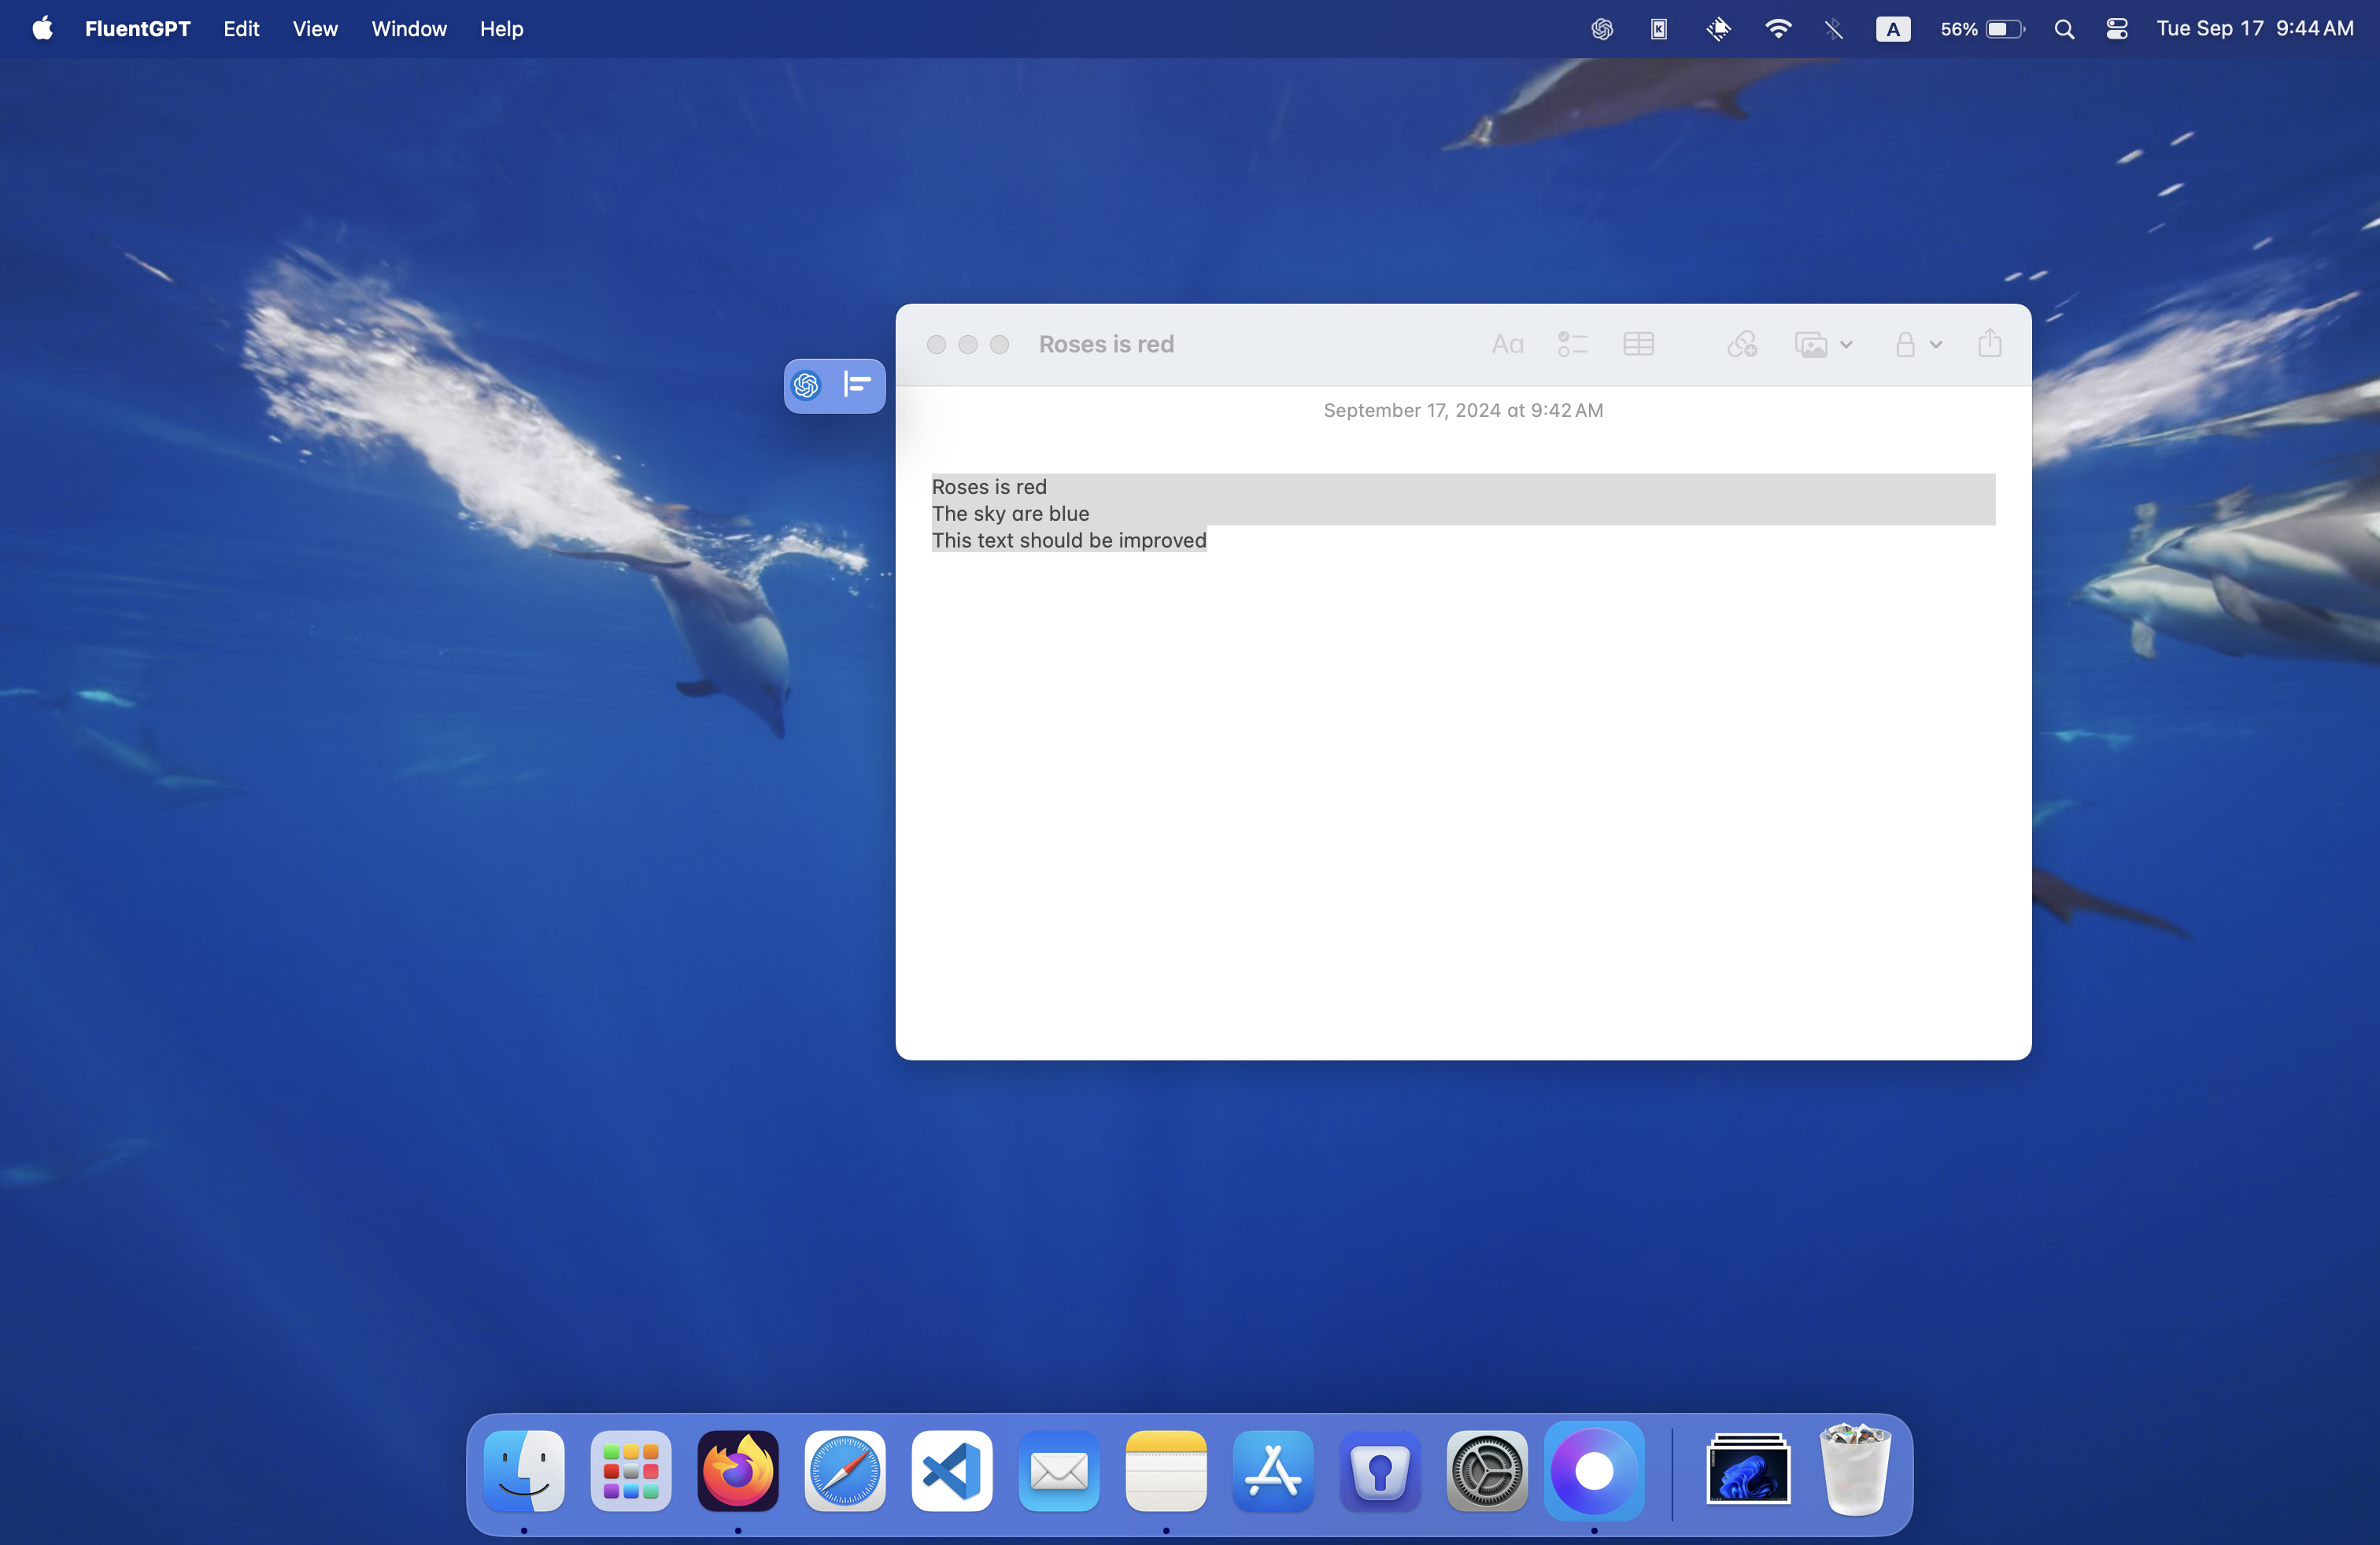Open ChatGPT icon in menu bar
Viewport: 2380px width, 1545px height.
point(1602,29)
